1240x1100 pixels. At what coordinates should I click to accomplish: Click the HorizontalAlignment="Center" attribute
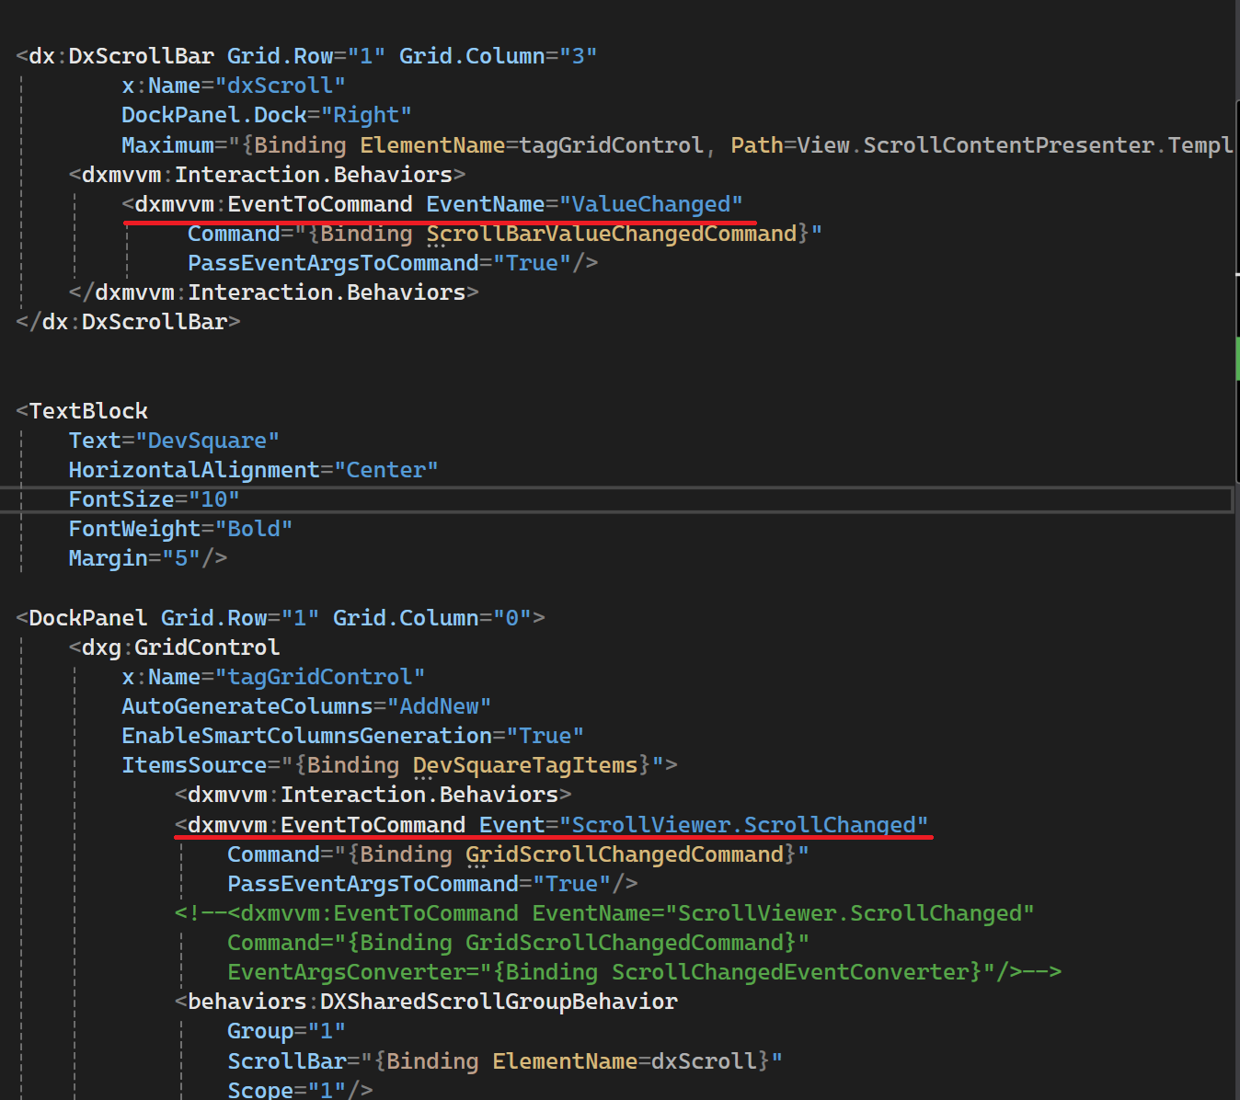(253, 470)
